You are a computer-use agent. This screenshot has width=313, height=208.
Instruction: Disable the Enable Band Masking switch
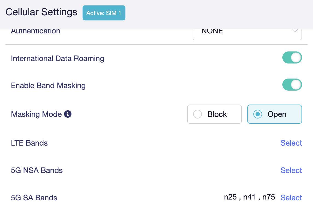pyautogui.click(x=292, y=85)
